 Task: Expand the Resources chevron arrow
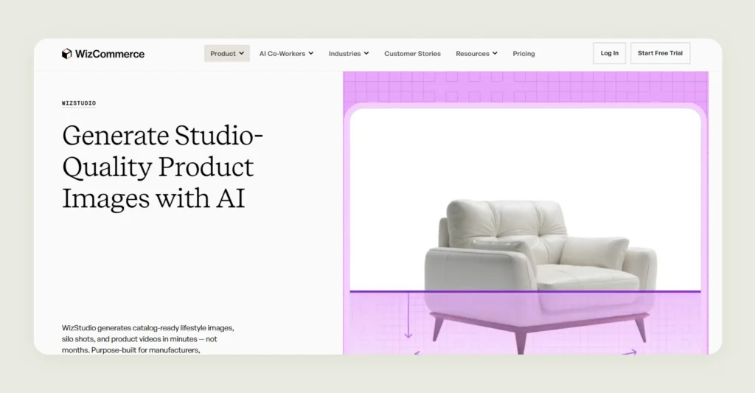495,54
